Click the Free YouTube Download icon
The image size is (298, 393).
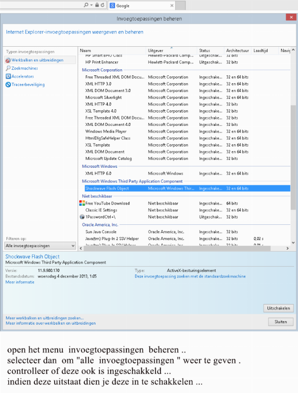pyautogui.click(x=82, y=203)
